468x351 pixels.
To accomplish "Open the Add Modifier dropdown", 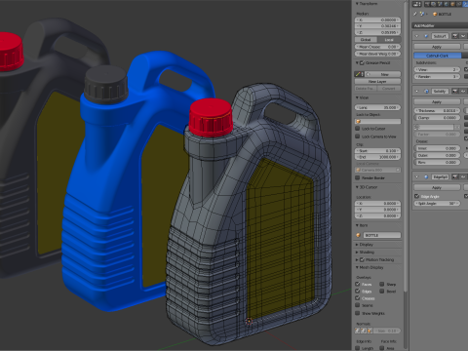I will pyautogui.click(x=440, y=25).
